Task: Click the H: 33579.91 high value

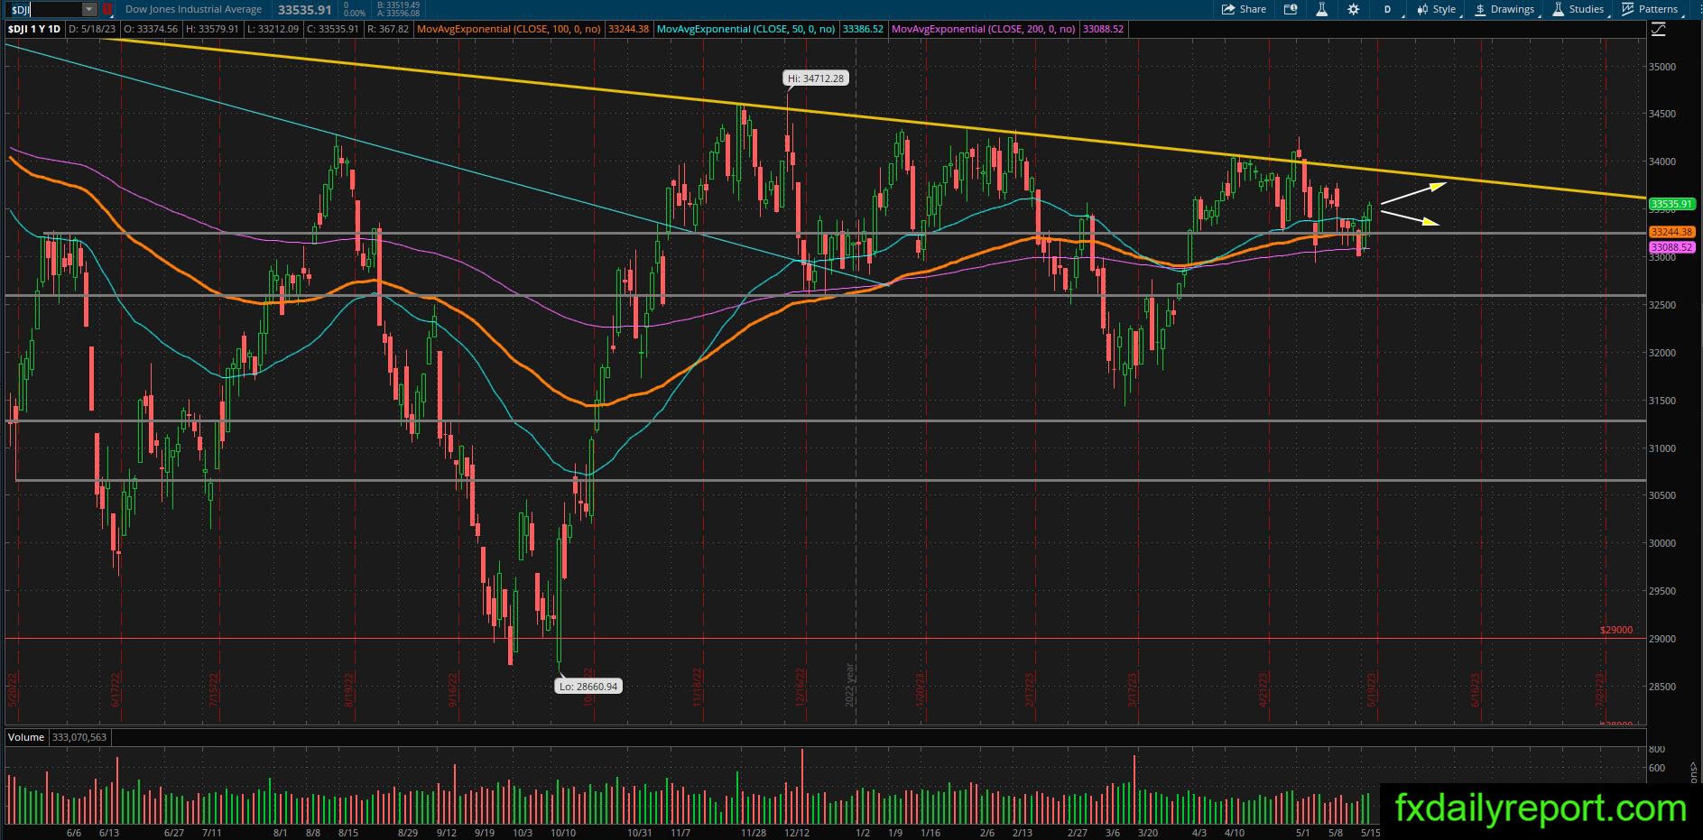Action: (212, 29)
